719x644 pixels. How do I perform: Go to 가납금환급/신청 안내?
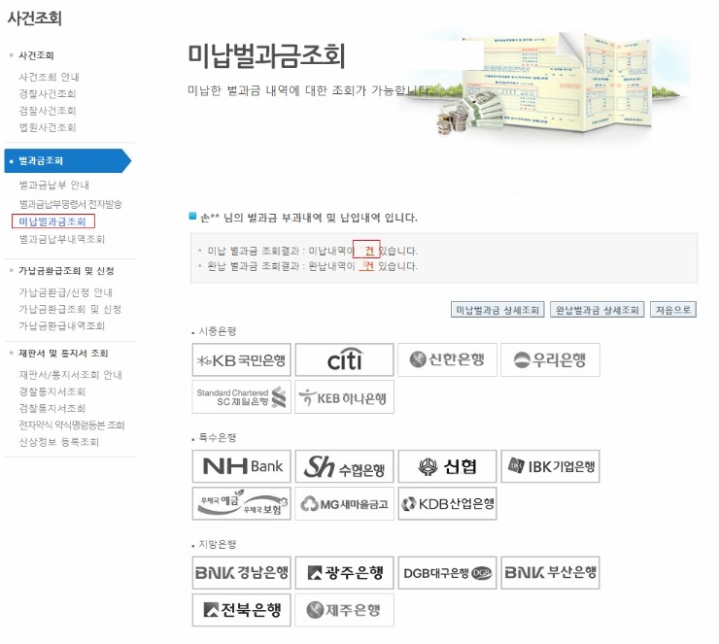[65, 292]
